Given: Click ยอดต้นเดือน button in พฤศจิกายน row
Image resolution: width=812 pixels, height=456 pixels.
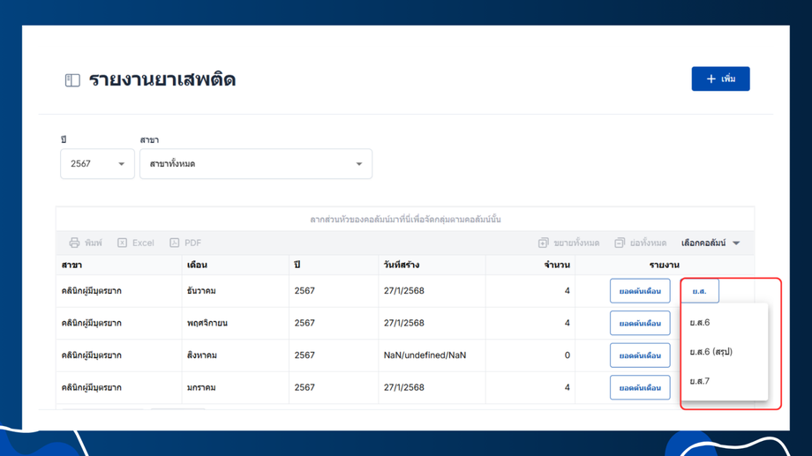Looking at the screenshot, I should coord(640,323).
